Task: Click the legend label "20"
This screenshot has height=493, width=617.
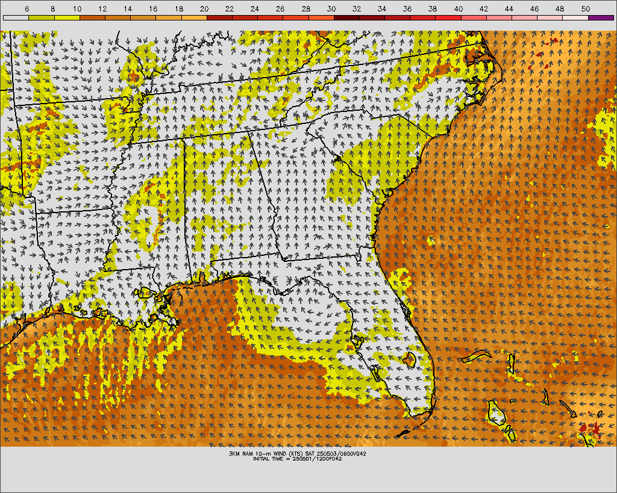Action: pos(204,8)
